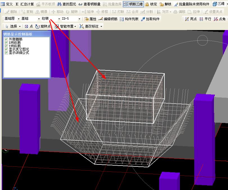Select the 旋转 rotate tool
Viewport: 228px width, 190px height.
72,12
